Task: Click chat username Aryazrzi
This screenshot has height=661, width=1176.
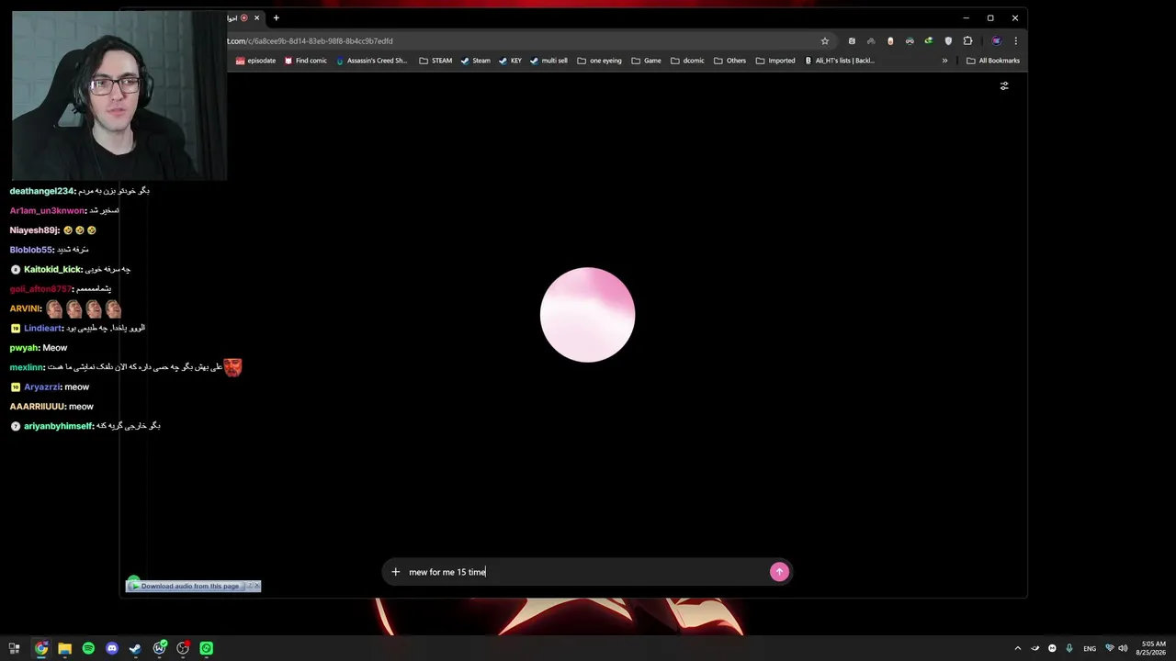Action: point(42,387)
